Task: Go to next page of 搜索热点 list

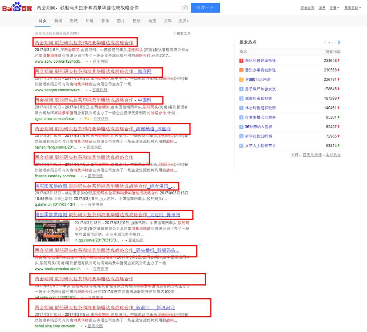Action: click(x=339, y=43)
